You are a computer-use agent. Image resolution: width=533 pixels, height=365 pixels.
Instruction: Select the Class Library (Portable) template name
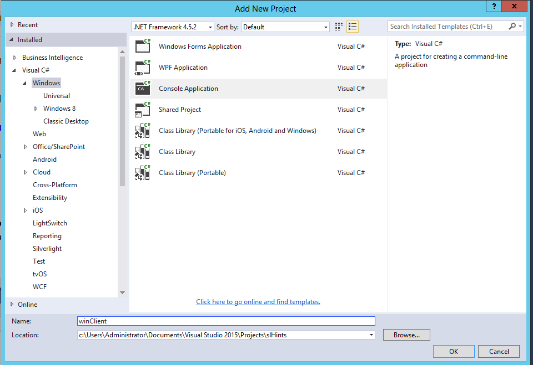[x=192, y=173]
